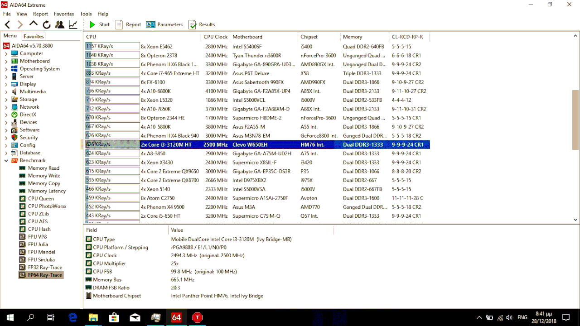580x326 pixels.
Task: Select CPU PhotoWorxx benchmark
Action: [43, 206]
